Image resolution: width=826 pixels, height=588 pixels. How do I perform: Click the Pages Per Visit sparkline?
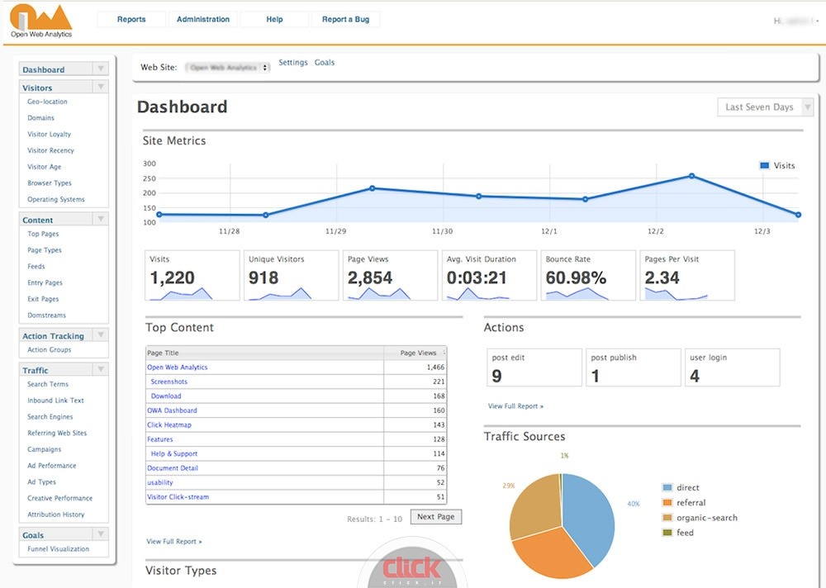[x=676, y=294]
